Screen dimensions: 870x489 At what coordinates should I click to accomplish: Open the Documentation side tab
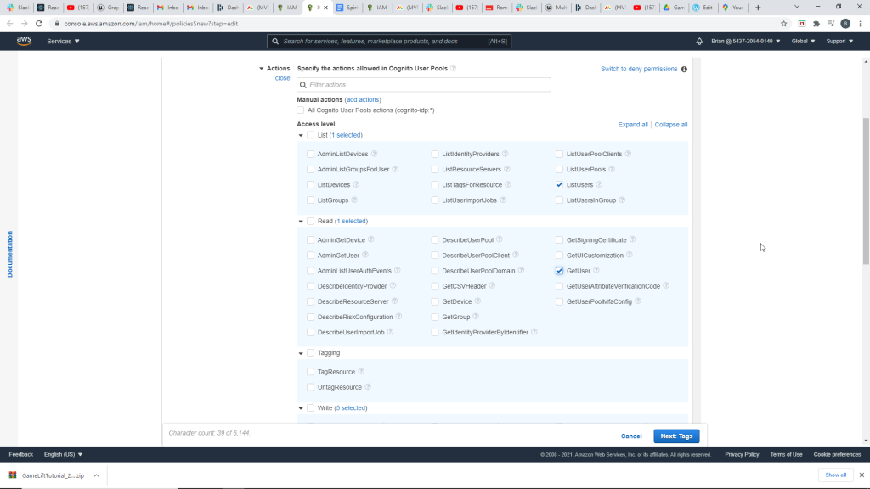(10, 254)
